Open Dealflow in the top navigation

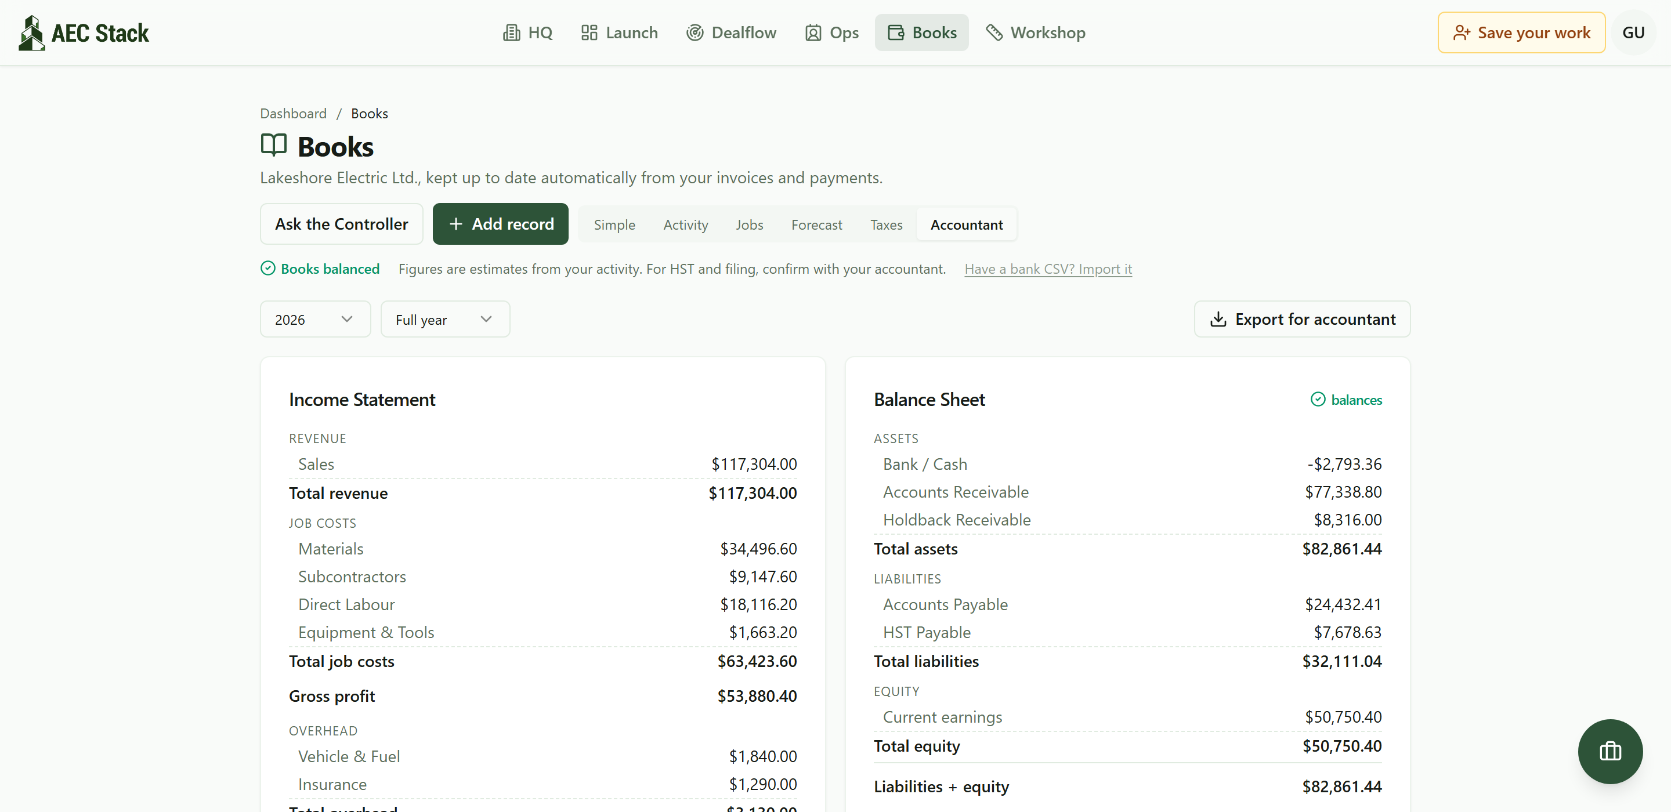click(x=731, y=32)
